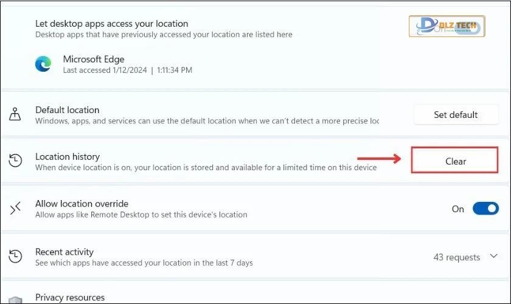Open the Privacy resources section label

tap(70, 297)
